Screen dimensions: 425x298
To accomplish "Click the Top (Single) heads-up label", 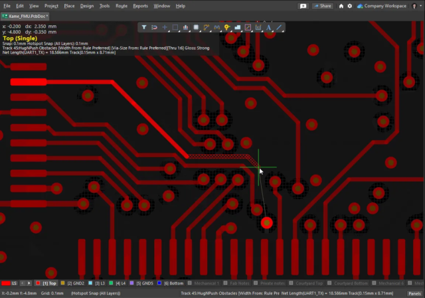I will [x=20, y=38].
